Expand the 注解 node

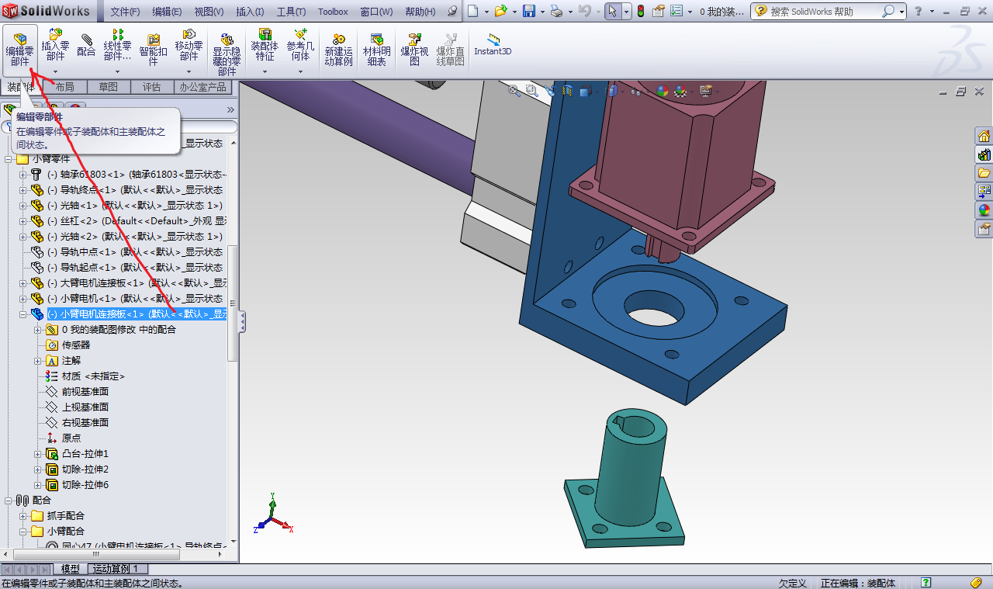point(38,360)
